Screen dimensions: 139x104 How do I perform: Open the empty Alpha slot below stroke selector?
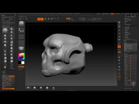click(x=21, y=37)
